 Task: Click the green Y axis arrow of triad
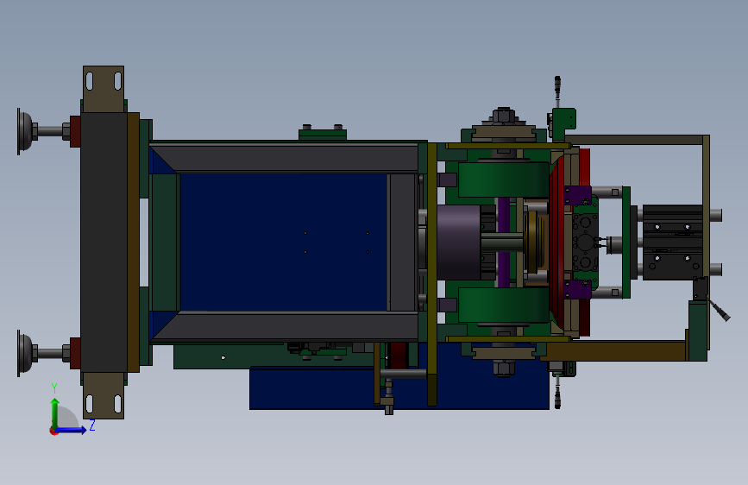coord(55,413)
